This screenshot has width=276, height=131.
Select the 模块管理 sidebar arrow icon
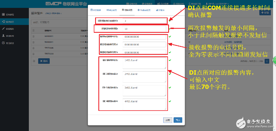click(x=3, y=22)
